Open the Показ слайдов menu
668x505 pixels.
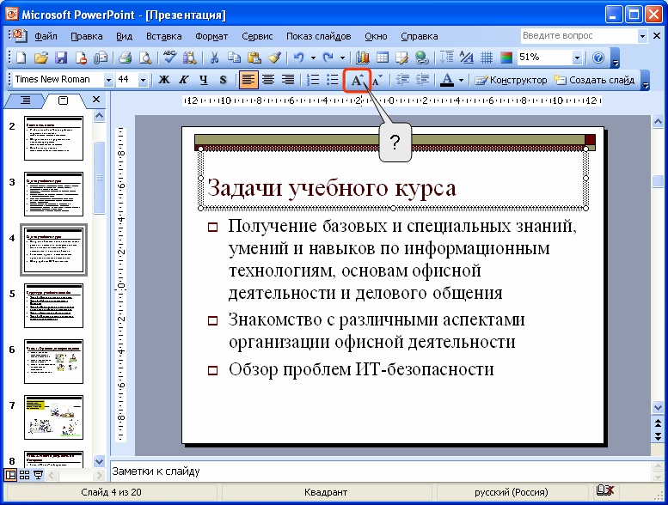[x=318, y=36]
